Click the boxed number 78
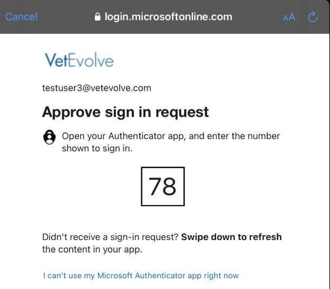 tap(163, 186)
